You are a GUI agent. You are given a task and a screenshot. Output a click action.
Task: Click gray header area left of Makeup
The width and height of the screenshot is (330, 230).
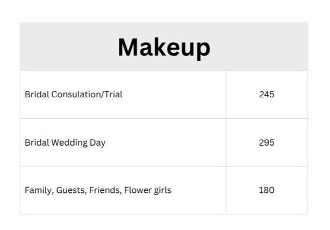(64, 47)
